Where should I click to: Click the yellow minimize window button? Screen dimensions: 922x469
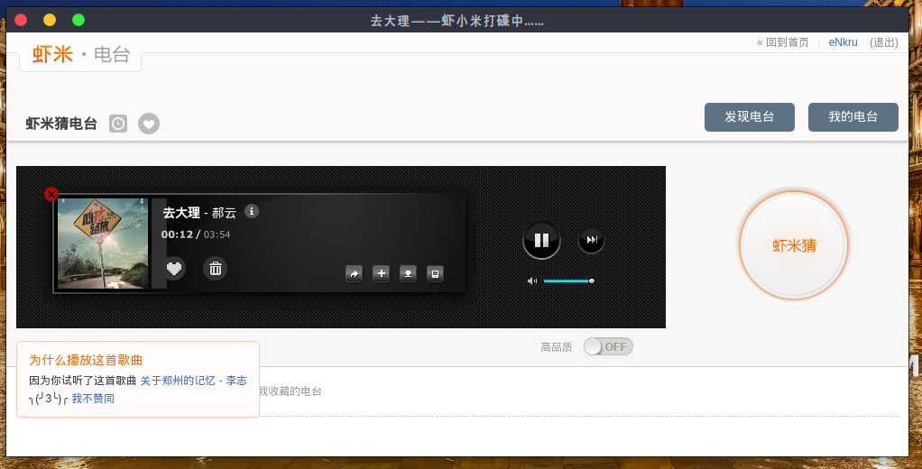point(50,20)
